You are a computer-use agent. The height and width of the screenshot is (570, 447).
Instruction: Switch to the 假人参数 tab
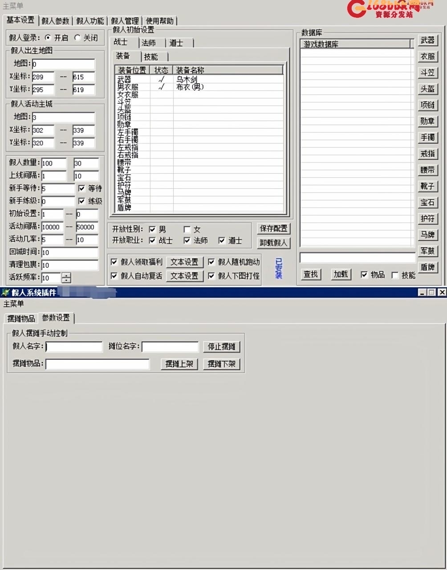click(x=55, y=21)
